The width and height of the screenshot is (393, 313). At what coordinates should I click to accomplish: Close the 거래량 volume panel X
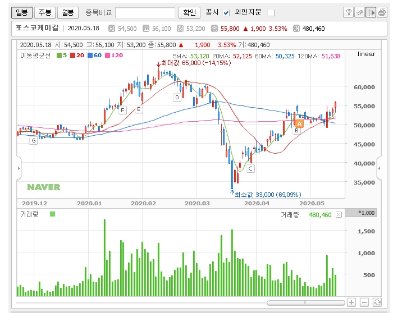click(339, 215)
